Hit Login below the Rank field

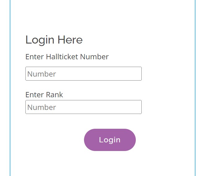click(x=110, y=140)
